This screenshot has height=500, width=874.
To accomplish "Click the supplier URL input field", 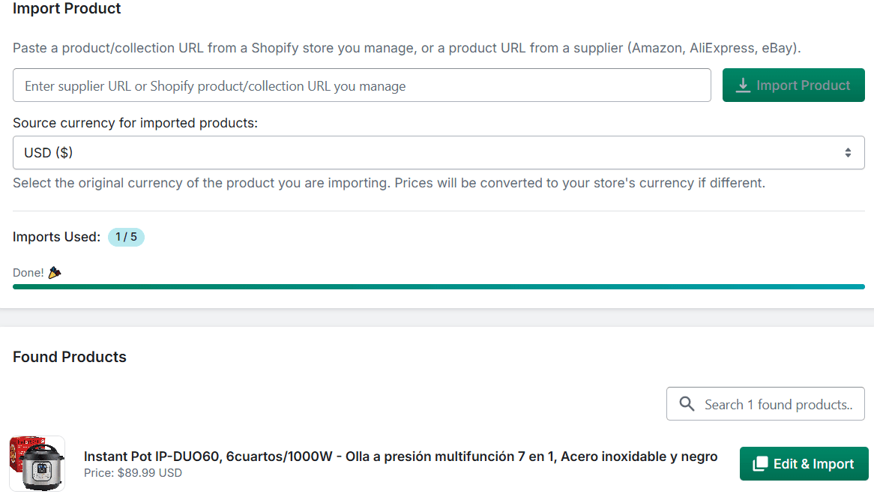I will (362, 85).
